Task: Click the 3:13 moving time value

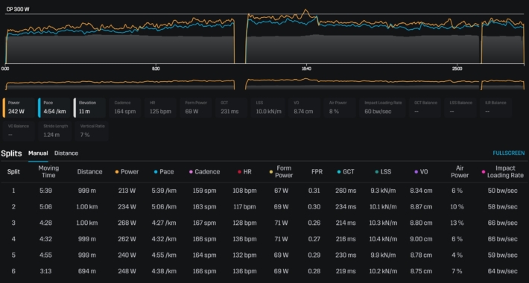Action: pos(45,271)
